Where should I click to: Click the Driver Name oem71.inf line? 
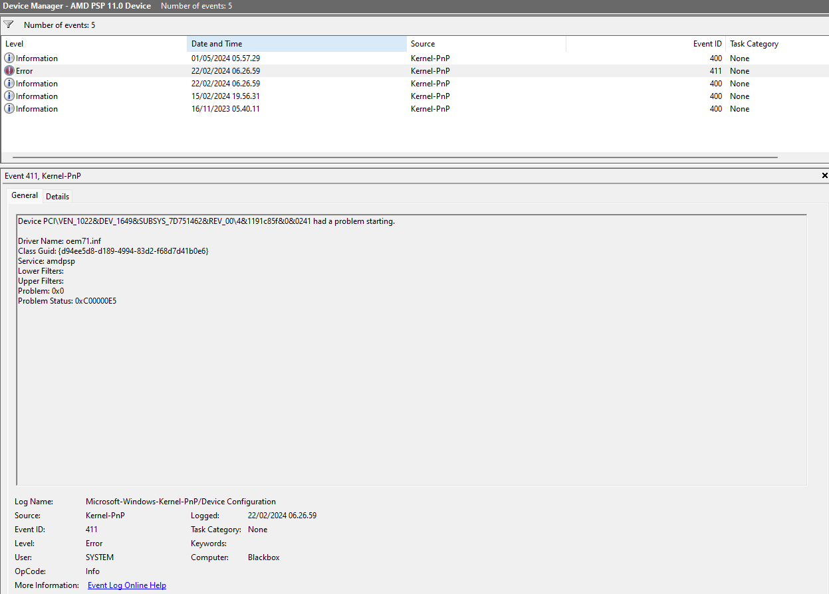[x=59, y=241]
